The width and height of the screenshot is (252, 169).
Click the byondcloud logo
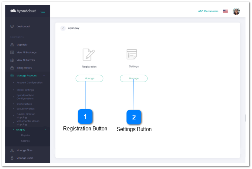pos(23,11)
